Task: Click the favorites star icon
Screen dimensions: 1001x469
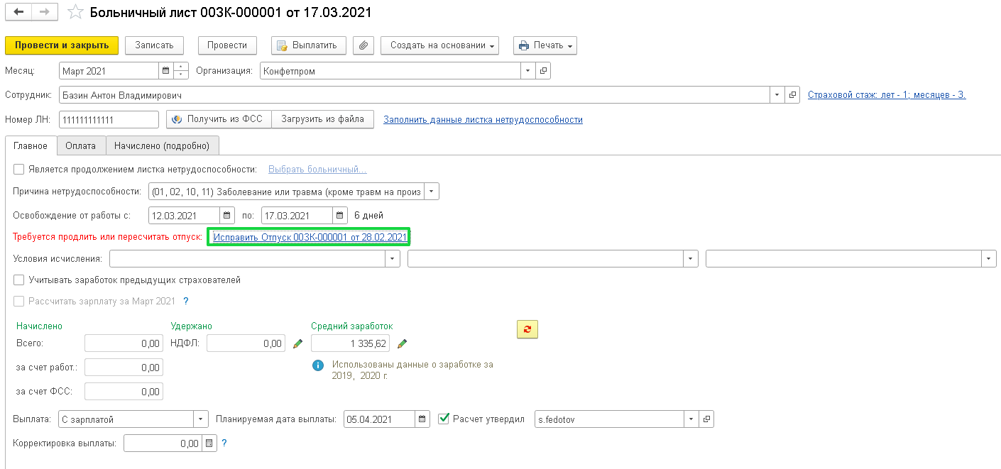Action: pos(75,13)
